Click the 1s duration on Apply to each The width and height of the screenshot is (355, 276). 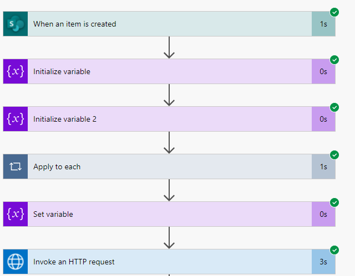point(323,167)
